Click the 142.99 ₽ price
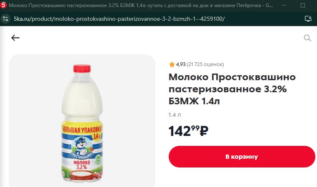Viewport: 317px width, 187px height. (x=188, y=131)
